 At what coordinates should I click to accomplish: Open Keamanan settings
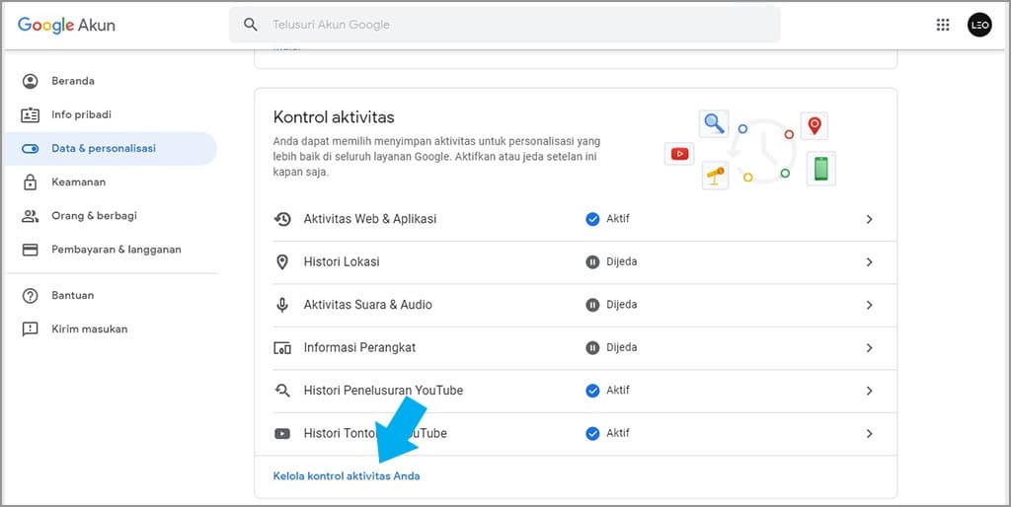[79, 182]
